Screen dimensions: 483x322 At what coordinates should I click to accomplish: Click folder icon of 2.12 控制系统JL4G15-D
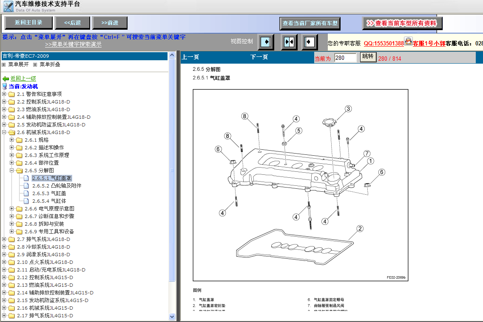click(12, 277)
